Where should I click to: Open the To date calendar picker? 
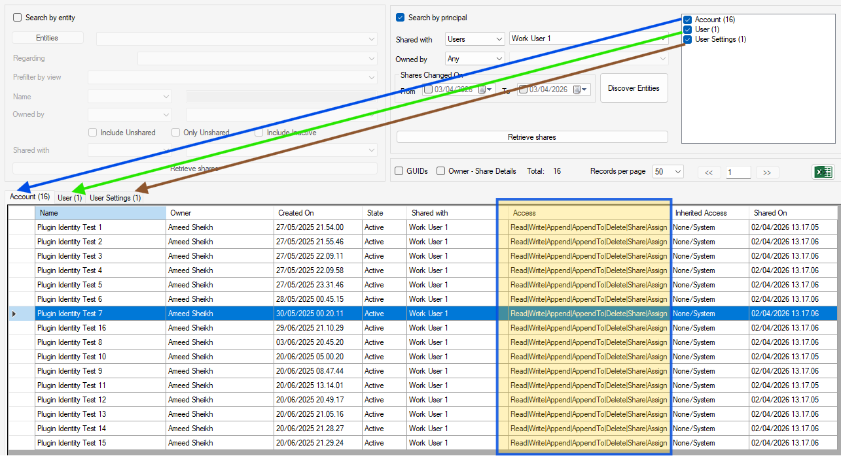pyautogui.click(x=579, y=90)
